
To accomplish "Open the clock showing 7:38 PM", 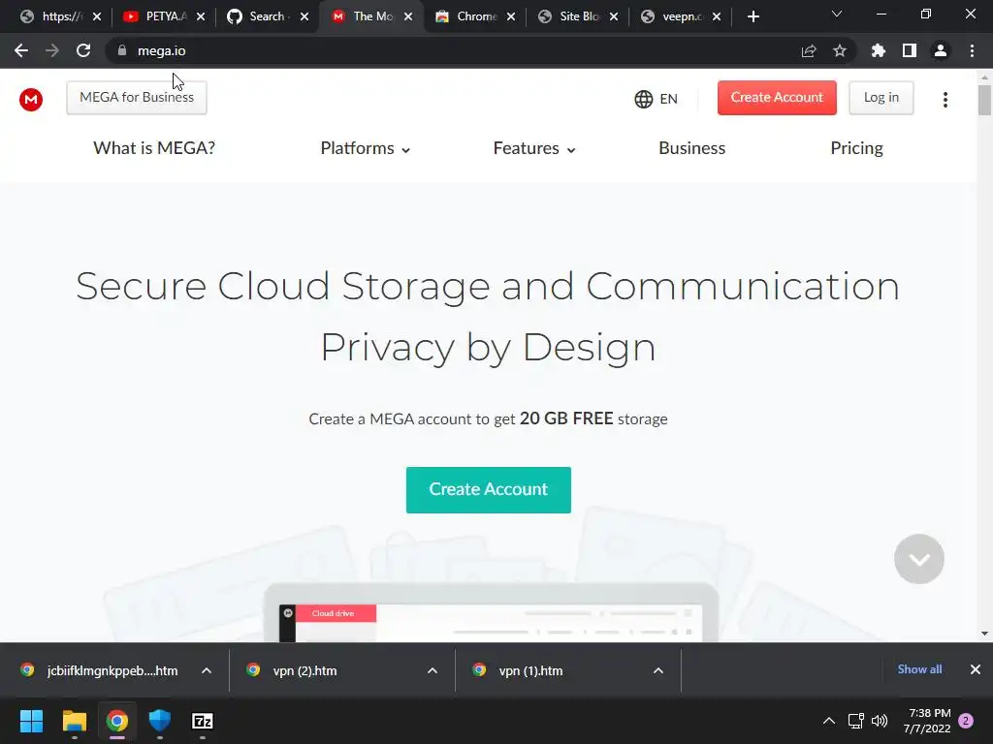I will [926, 721].
